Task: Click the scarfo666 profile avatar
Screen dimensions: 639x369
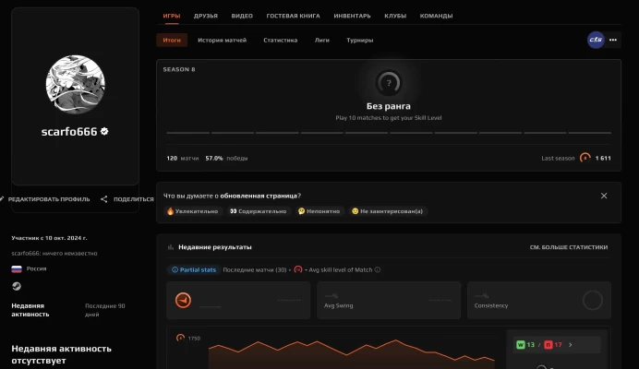Action: (76, 85)
